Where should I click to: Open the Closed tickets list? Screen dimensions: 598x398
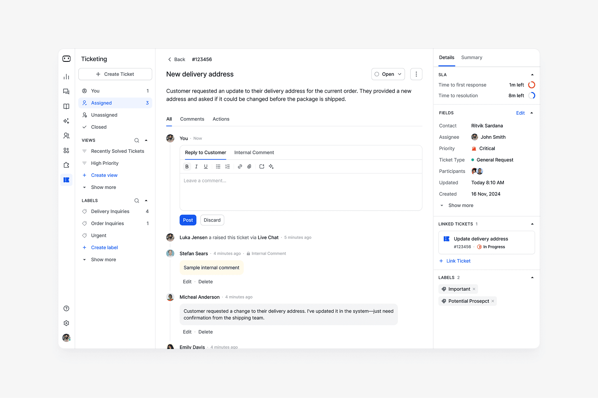pos(115,127)
